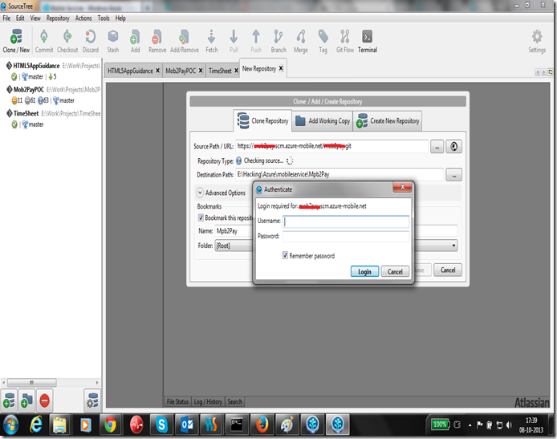Image resolution: width=557 pixels, height=439 pixels.
Task: Click the globe icon next to Source URL
Action: [x=453, y=146]
